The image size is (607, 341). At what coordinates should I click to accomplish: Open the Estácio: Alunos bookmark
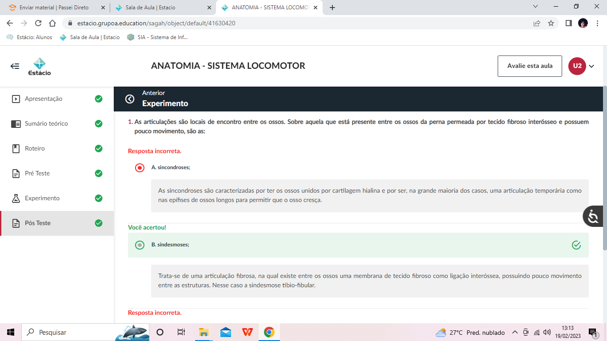[x=29, y=37]
